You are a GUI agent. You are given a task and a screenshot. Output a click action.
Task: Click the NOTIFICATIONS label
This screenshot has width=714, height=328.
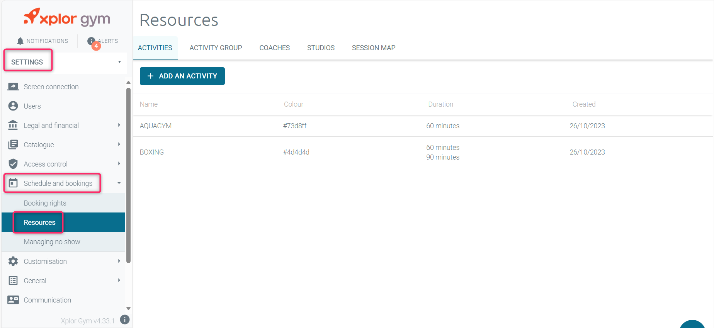[x=47, y=41]
